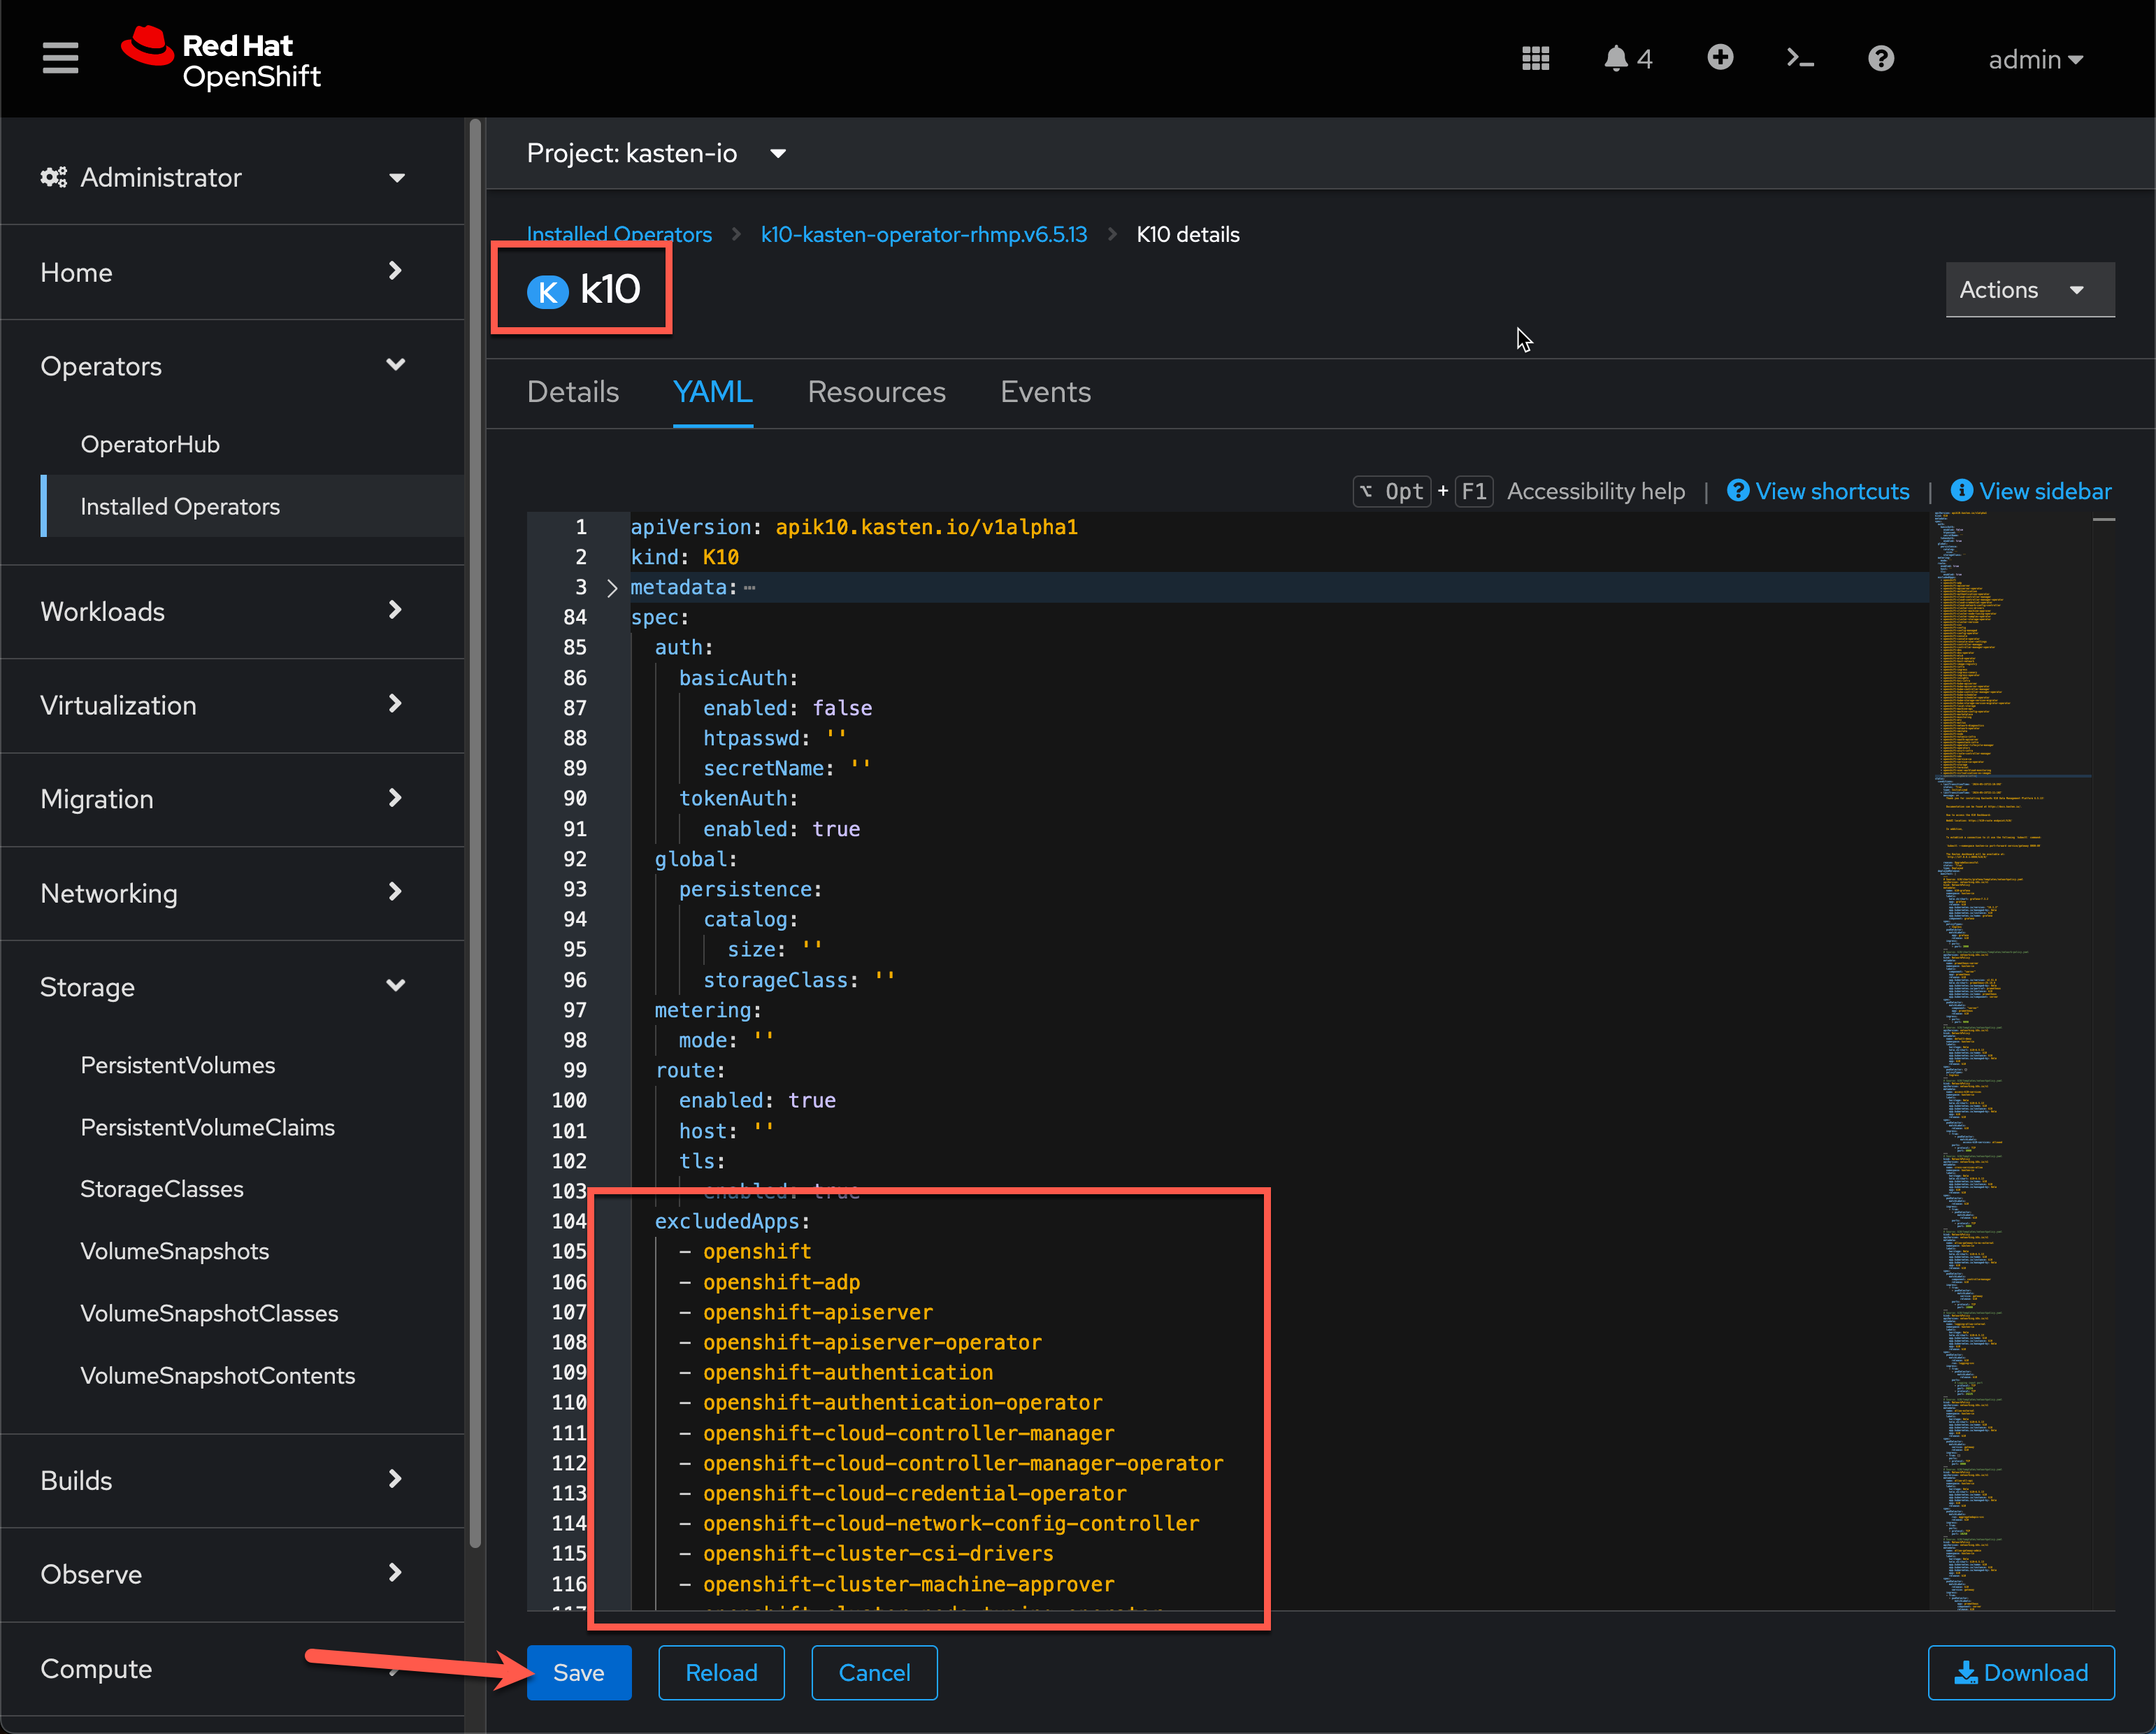Open the help question mark menu
Image resolution: width=2156 pixels, height=1734 pixels.
(x=1881, y=59)
